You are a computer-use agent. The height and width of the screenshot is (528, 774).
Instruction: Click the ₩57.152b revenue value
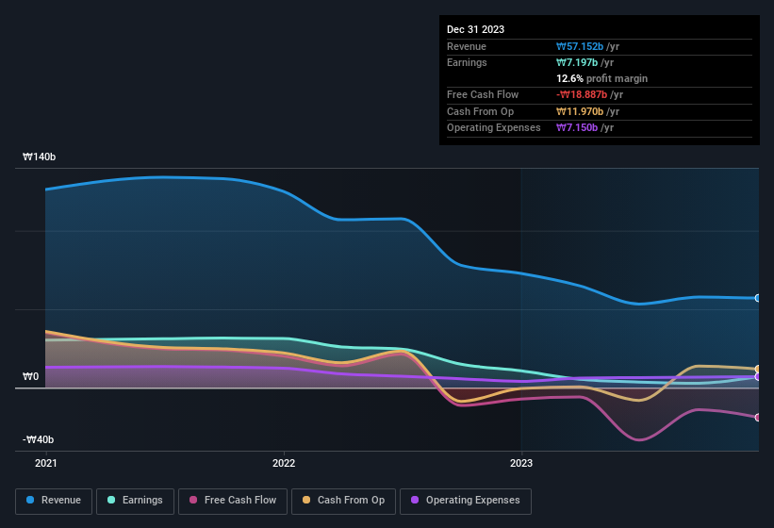580,46
